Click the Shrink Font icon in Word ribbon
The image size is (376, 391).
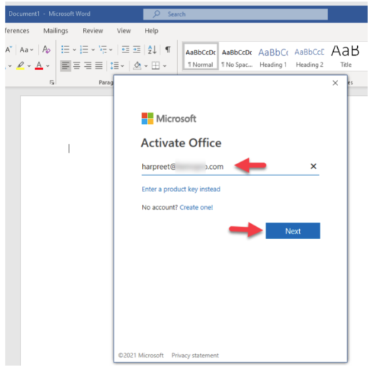point(8,50)
